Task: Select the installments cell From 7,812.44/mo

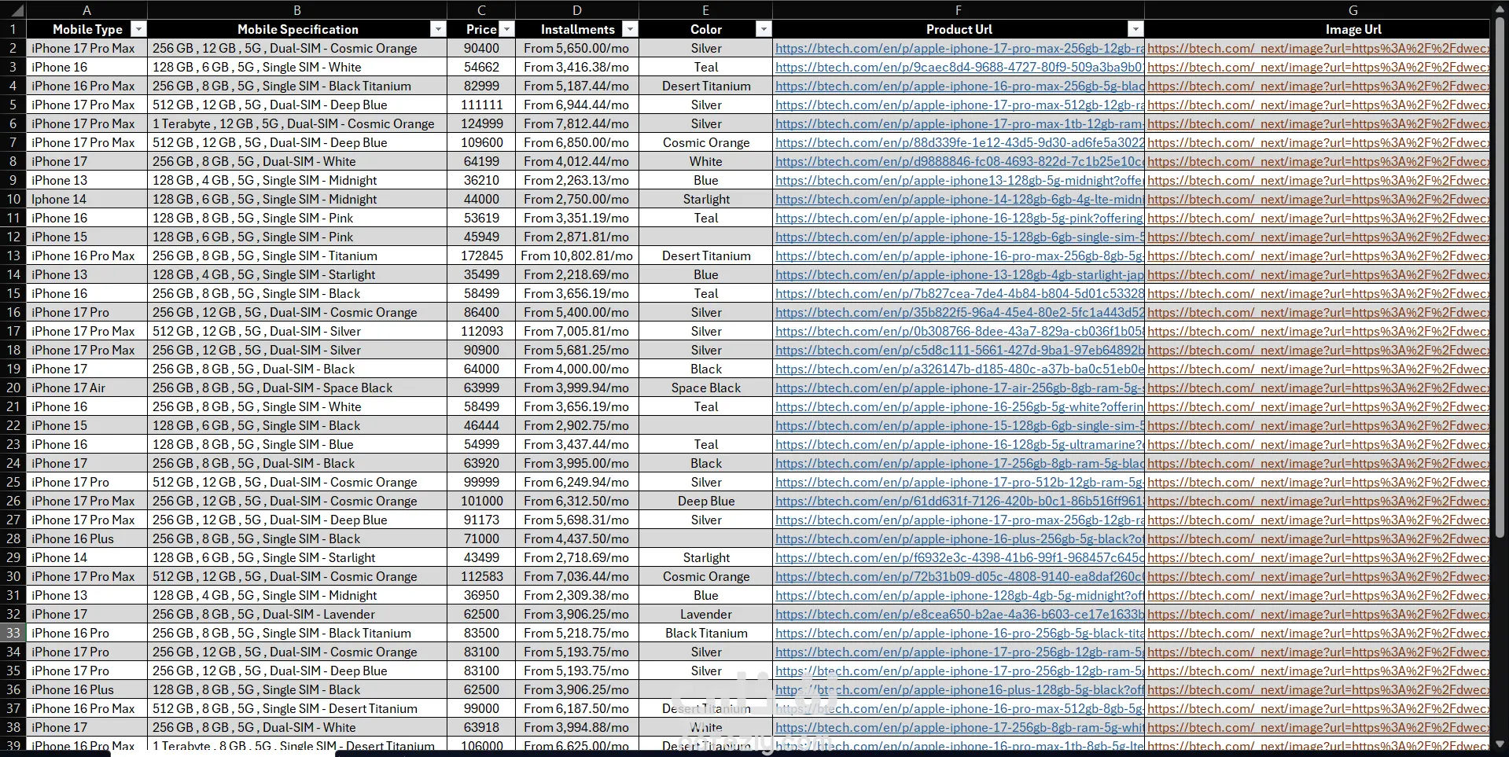Action: coord(577,123)
